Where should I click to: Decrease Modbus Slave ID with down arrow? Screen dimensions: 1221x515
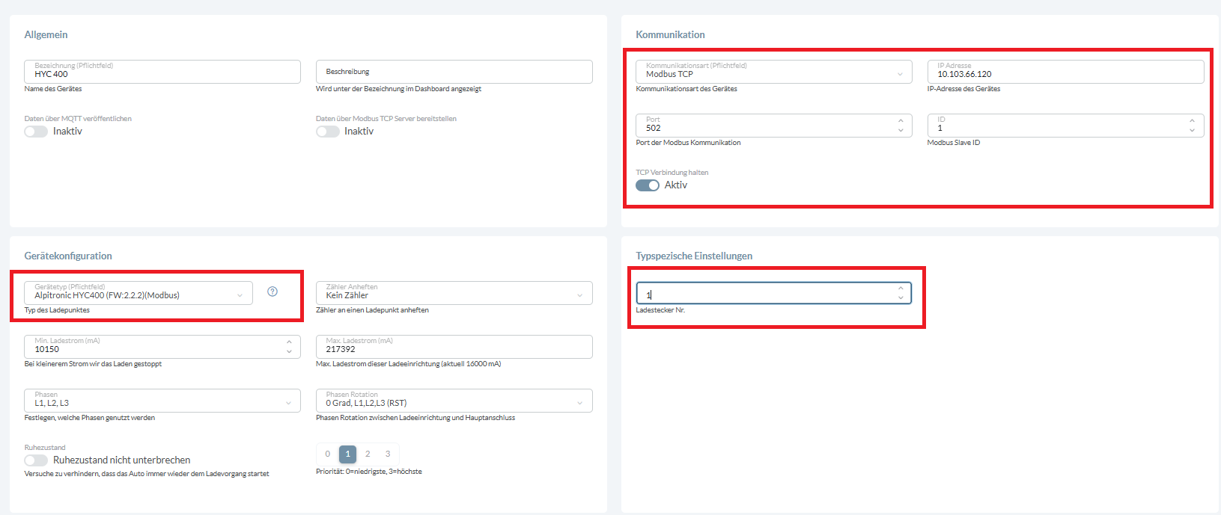(1192, 131)
